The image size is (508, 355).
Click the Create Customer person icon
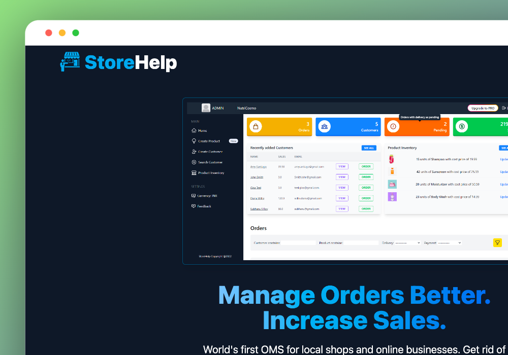pyautogui.click(x=193, y=152)
